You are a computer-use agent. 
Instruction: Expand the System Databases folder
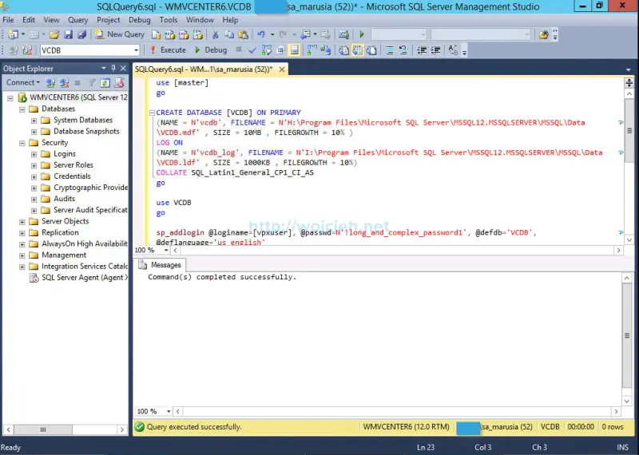coord(34,121)
